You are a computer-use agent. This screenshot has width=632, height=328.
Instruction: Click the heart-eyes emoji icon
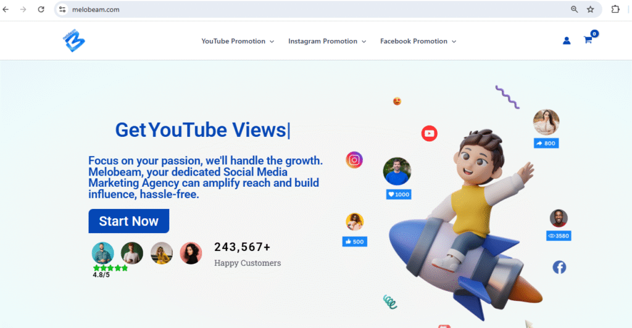click(397, 101)
